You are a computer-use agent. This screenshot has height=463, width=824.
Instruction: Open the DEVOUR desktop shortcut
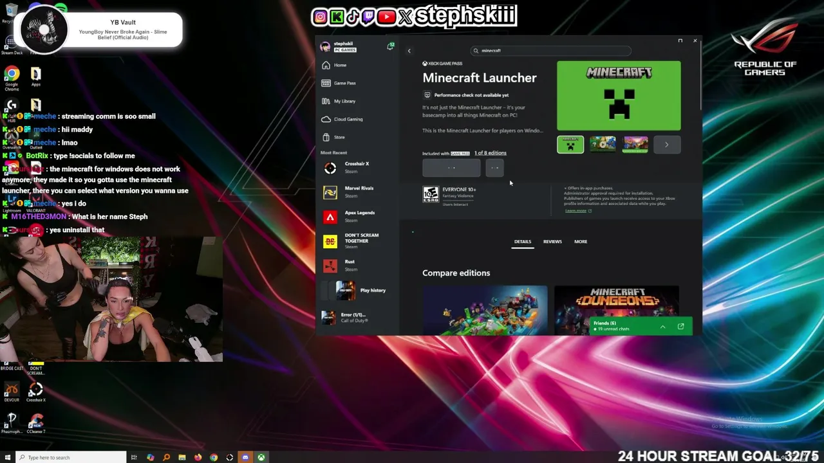12,393
